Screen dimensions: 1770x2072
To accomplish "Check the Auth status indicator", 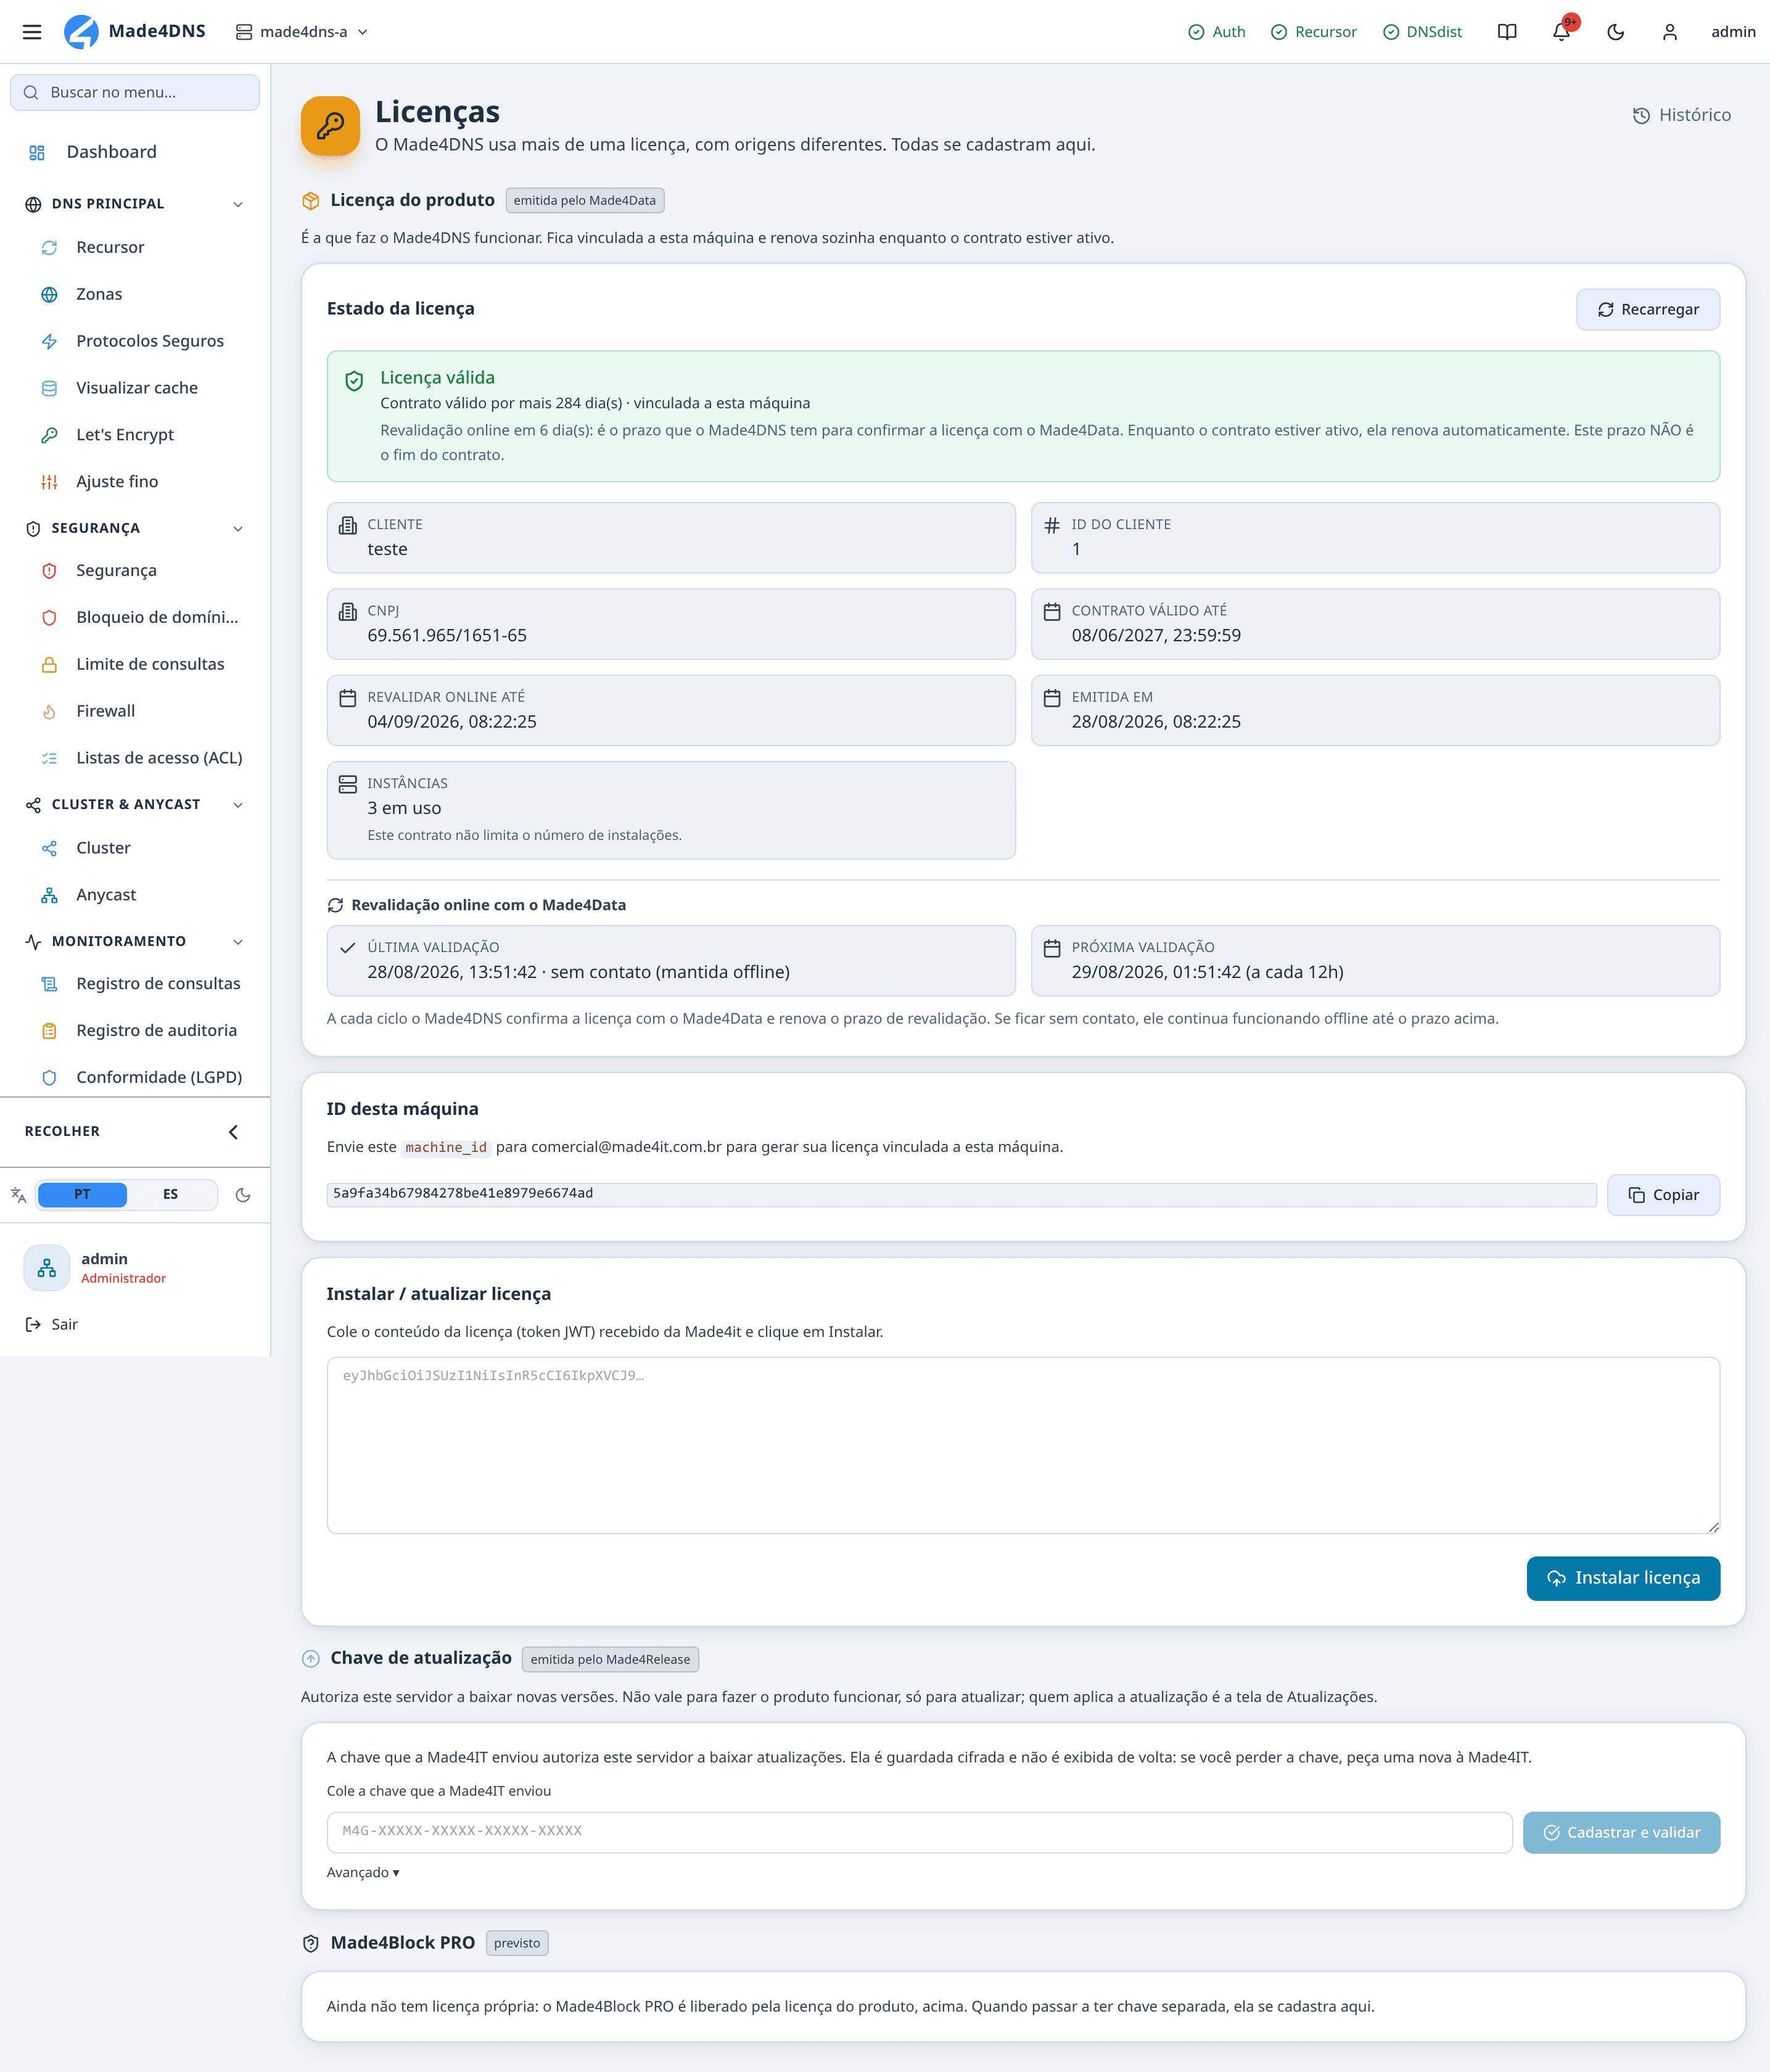I will click(x=1216, y=32).
